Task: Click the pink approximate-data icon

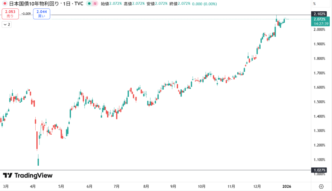Action: click(x=95, y=4)
